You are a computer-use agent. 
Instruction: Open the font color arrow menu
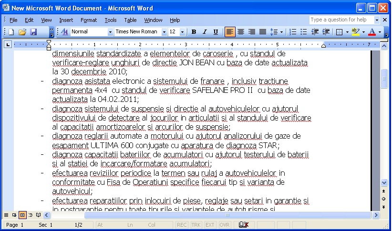pos(380,32)
